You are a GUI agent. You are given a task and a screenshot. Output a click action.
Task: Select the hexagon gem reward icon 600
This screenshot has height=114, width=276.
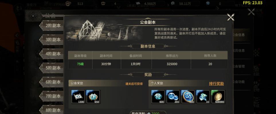tap(158, 97)
